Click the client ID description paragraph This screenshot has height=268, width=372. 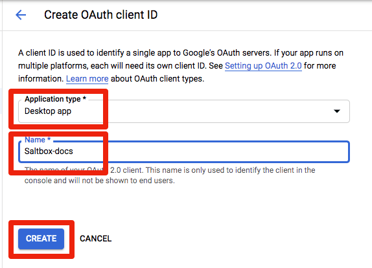click(x=181, y=65)
